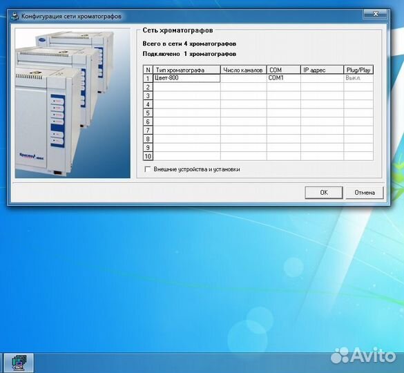
Task: Select row number 1 header
Action: click(x=148, y=78)
